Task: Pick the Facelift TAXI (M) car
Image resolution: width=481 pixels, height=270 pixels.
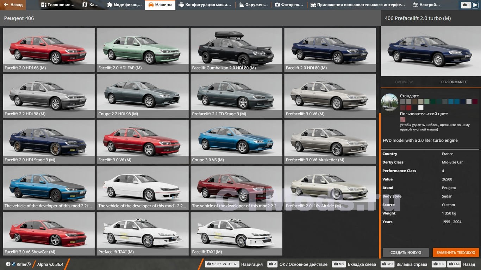Action: tap(236, 233)
